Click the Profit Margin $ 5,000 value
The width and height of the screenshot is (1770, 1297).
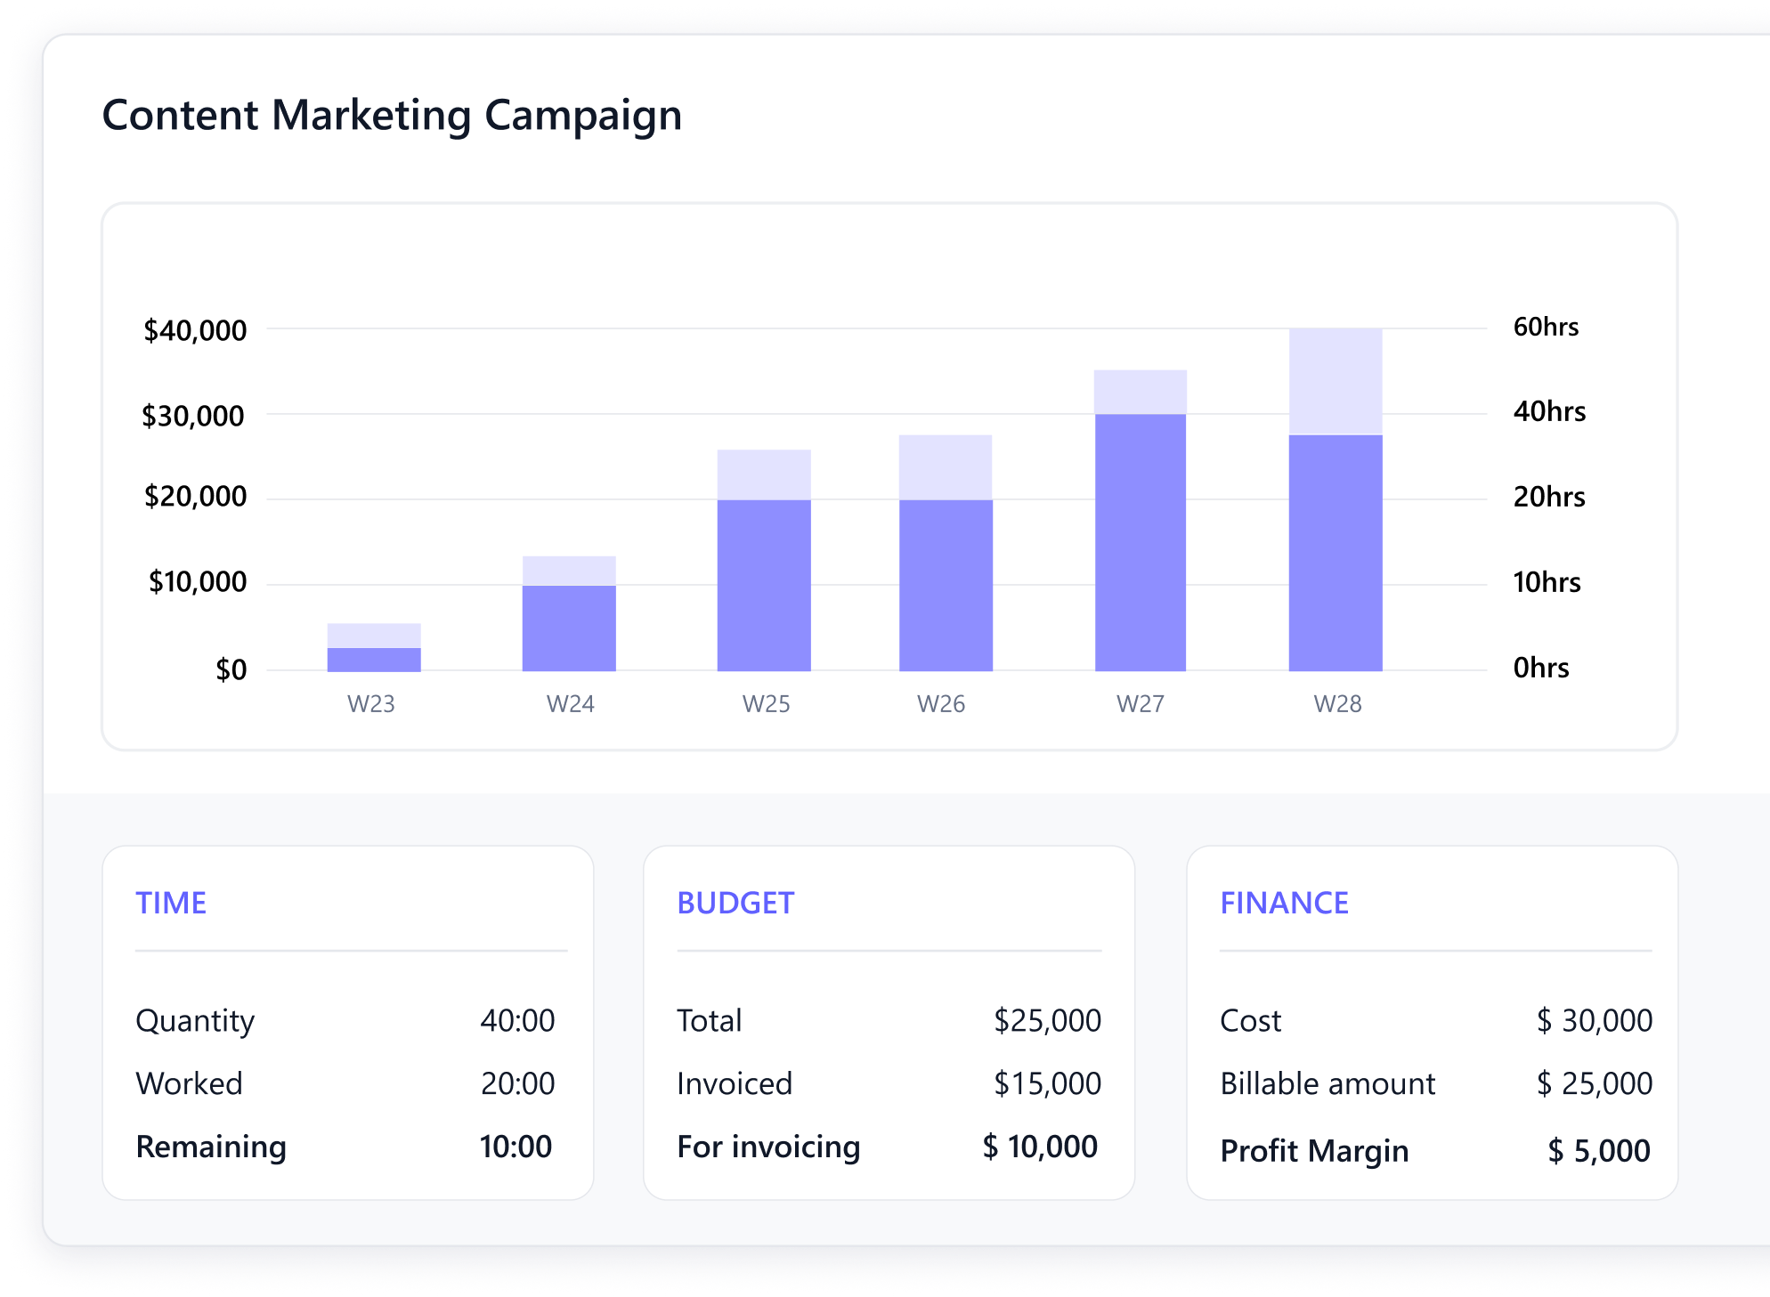pyautogui.click(x=1598, y=1151)
